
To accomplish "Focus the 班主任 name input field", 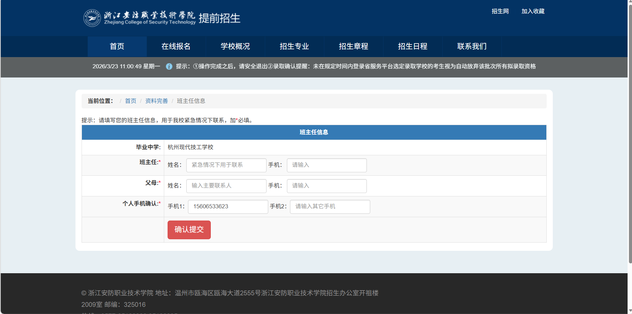I will click(226, 165).
